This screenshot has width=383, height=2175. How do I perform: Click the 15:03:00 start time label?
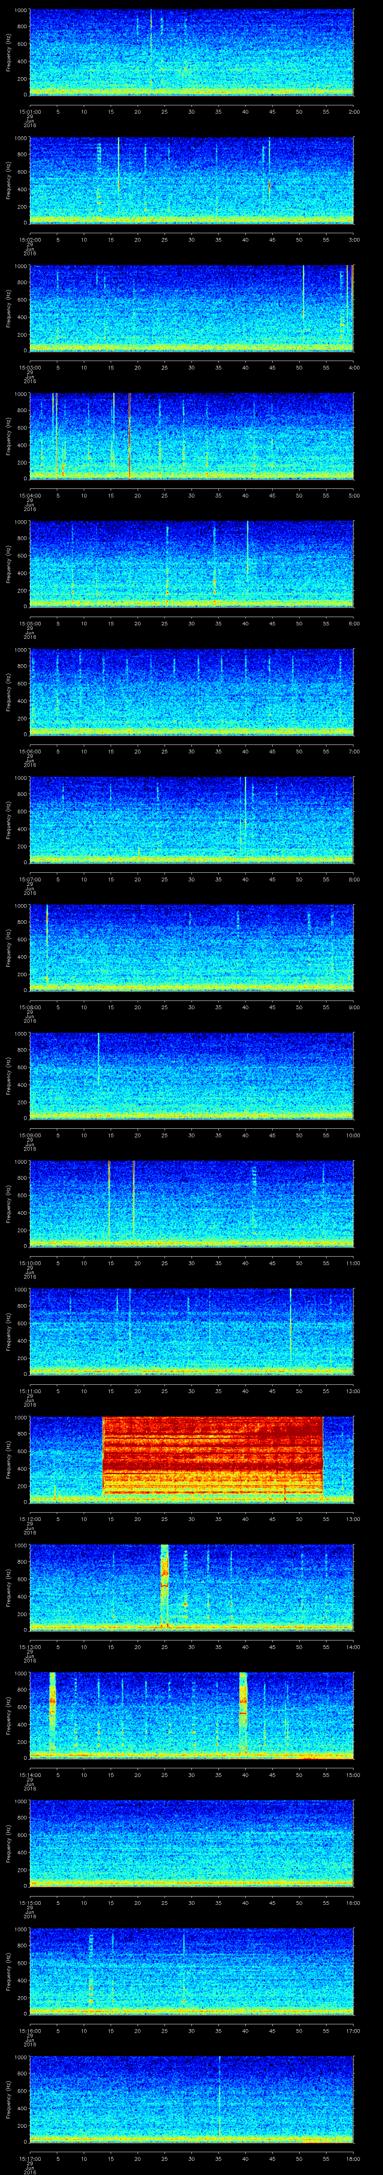coord(30,367)
